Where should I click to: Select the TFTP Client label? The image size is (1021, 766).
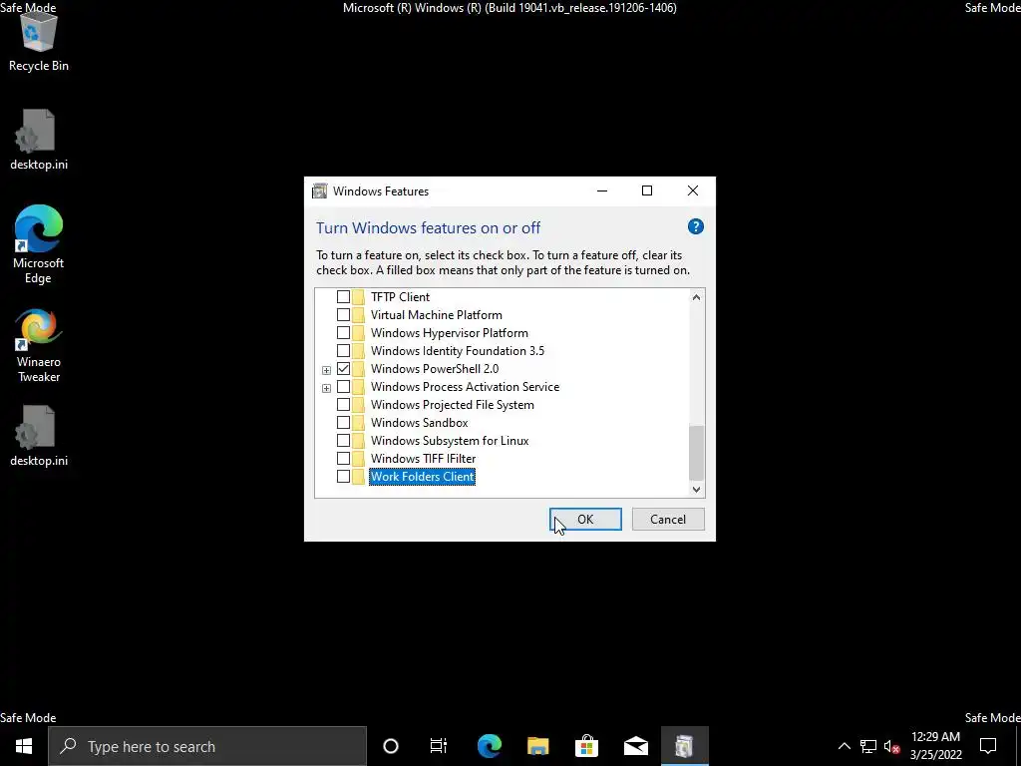coord(400,297)
